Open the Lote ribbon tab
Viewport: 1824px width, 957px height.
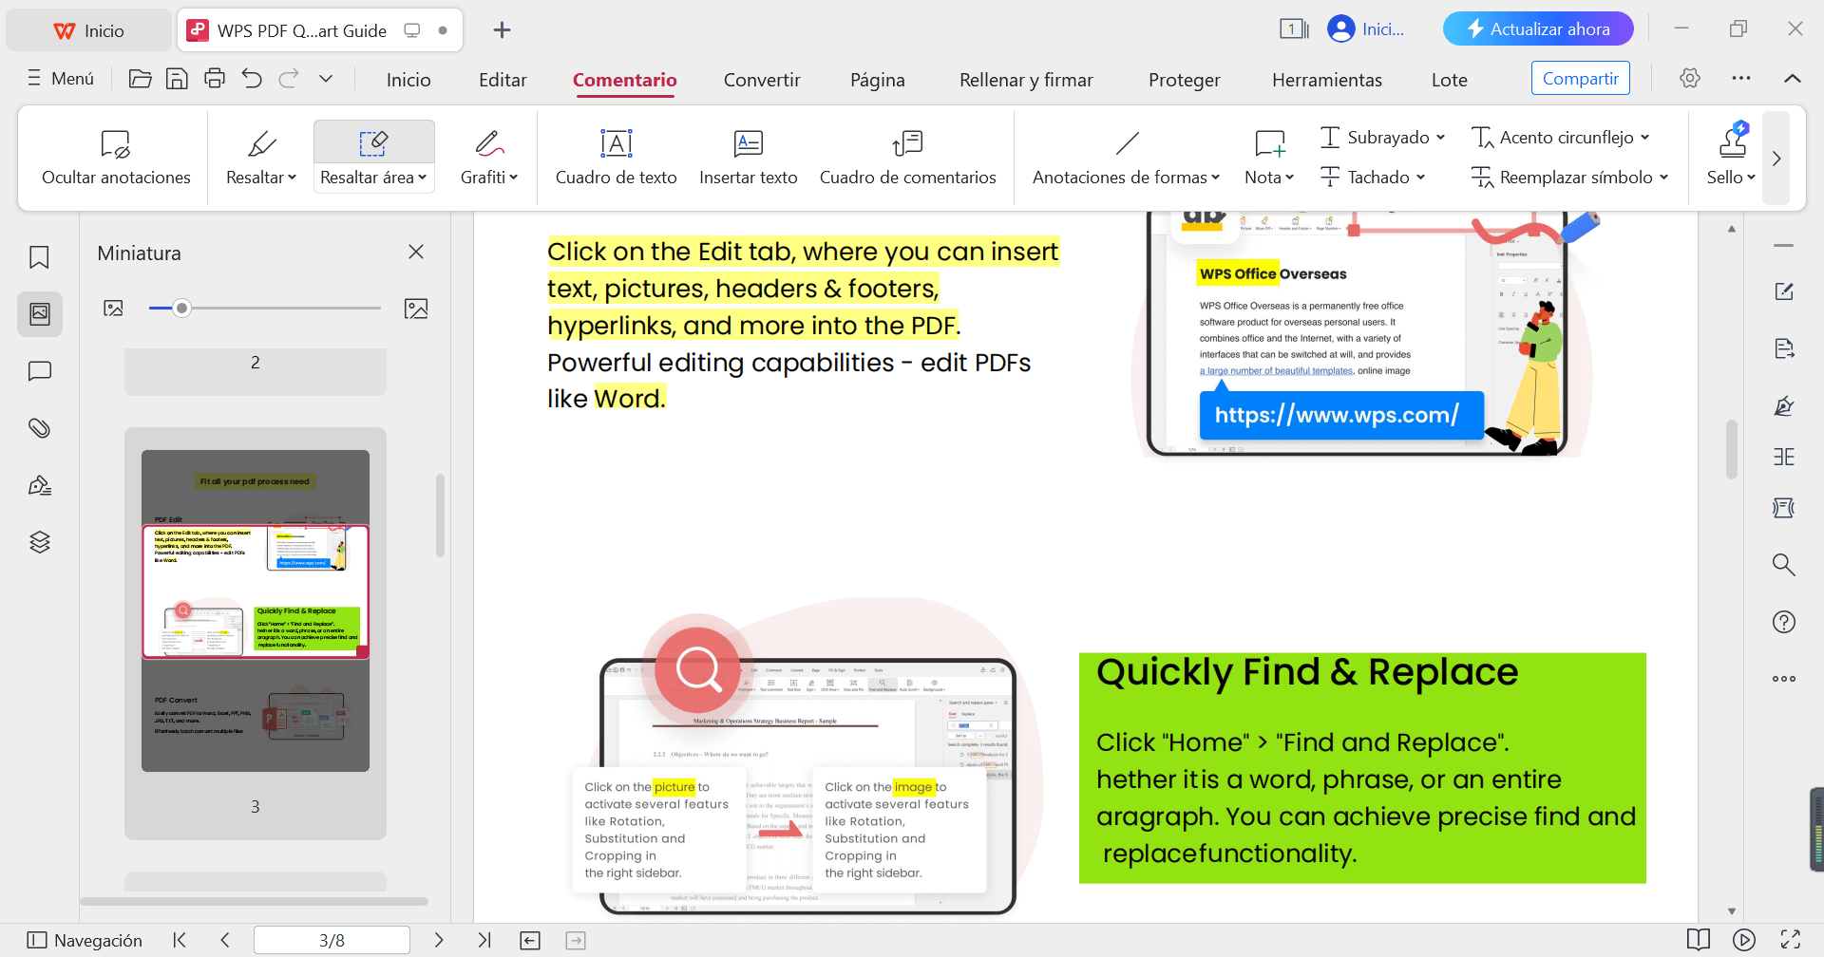pos(1449,80)
